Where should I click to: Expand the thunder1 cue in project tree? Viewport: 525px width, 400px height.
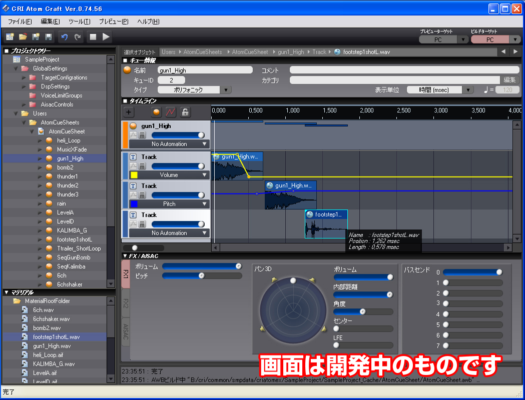41,176
